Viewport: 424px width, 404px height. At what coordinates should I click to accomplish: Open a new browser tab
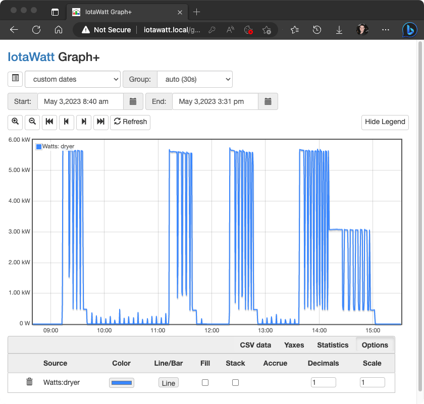(x=196, y=12)
